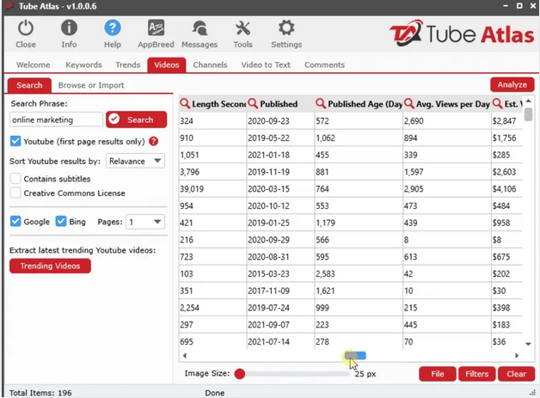
Task: Open the Comments tab
Action: pyautogui.click(x=324, y=64)
